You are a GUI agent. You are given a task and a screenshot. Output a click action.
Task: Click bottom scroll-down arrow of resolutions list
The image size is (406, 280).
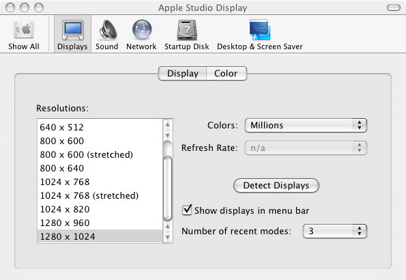[168, 237]
